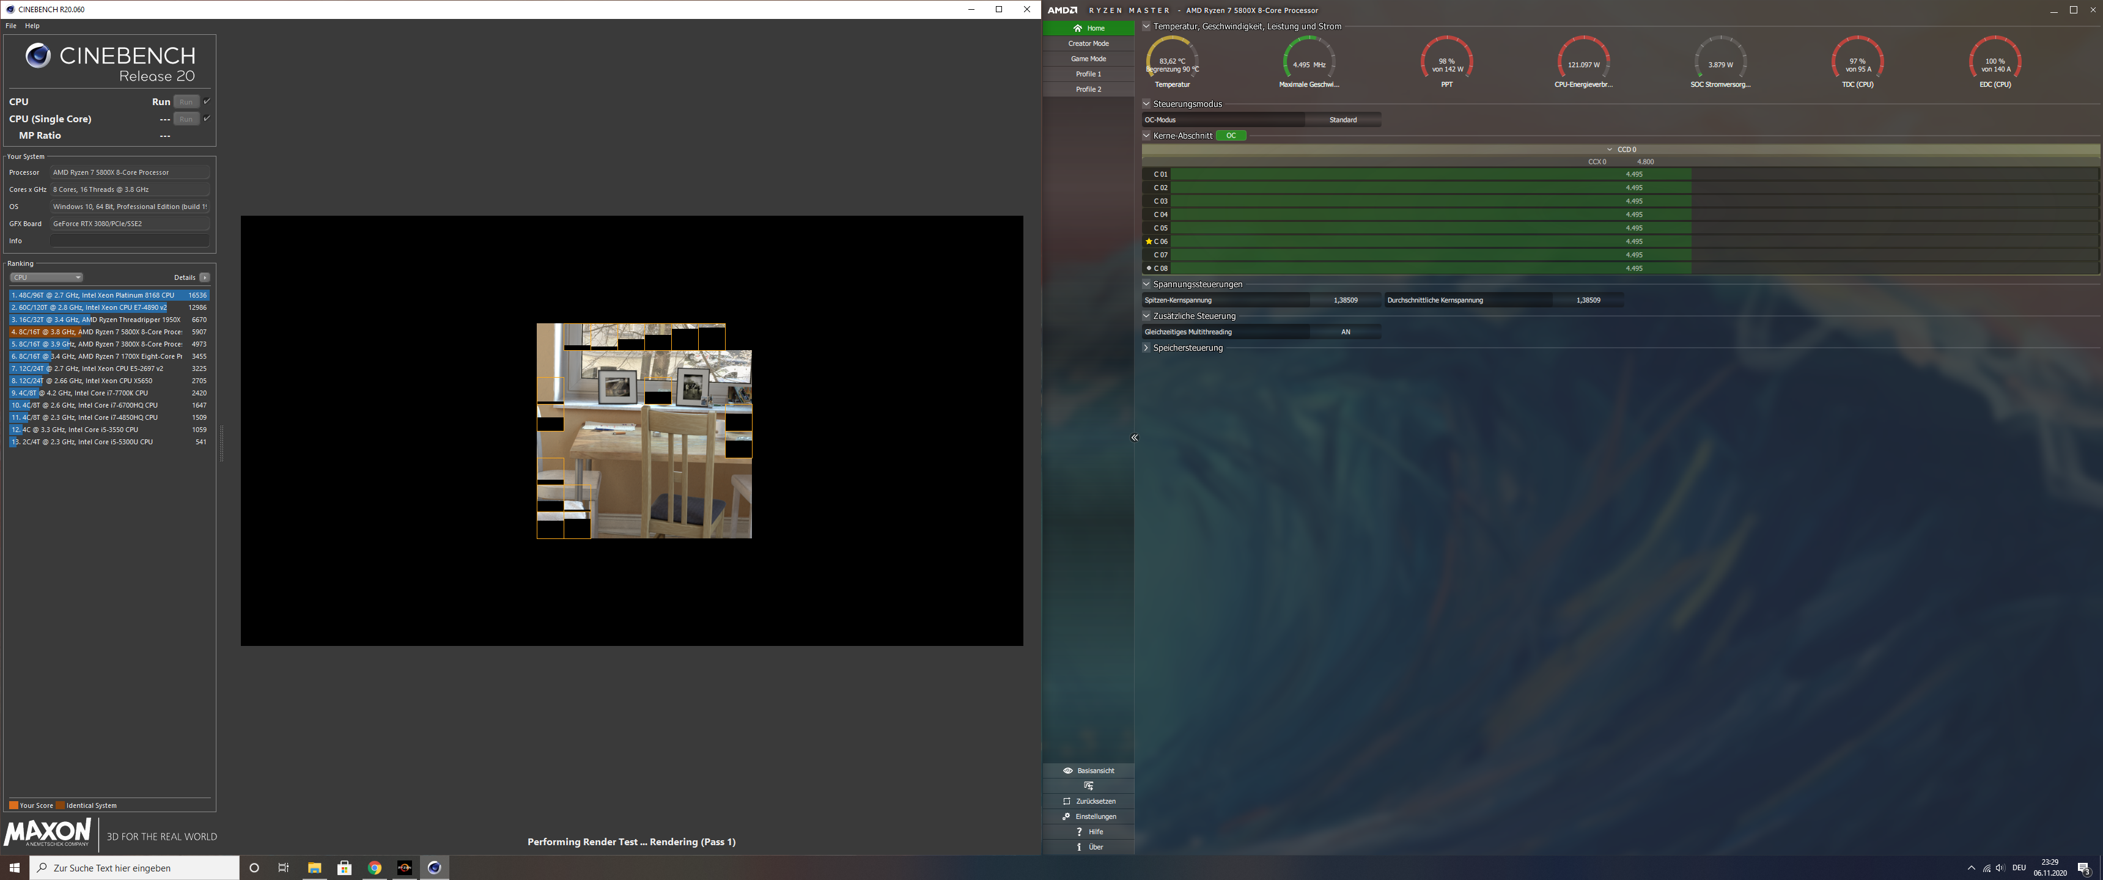This screenshot has height=880, width=2103.
Task: Switch to Profile 1 in Ryzen Master
Action: [x=1088, y=73]
